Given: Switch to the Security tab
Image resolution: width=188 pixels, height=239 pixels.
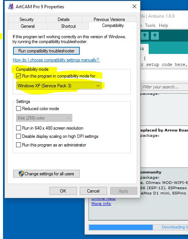Looking at the screenshot, I should (27, 19).
